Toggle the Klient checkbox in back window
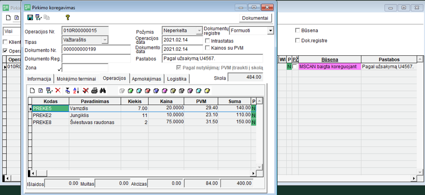 pos(5,42)
